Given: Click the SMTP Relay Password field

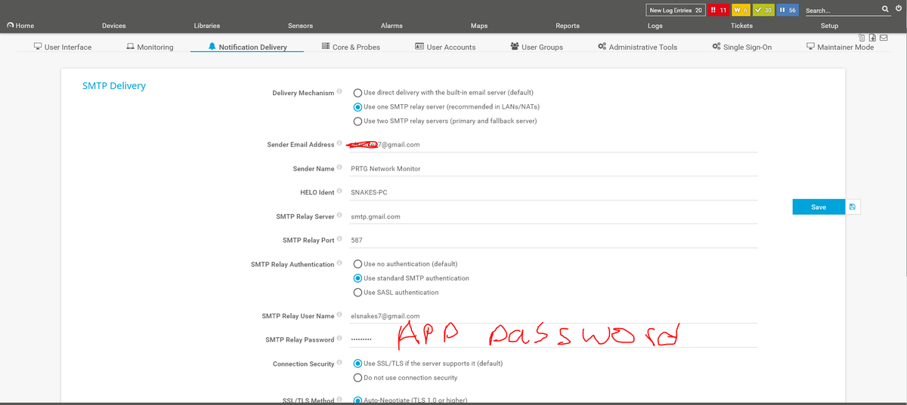Looking at the screenshot, I should 554,339.
